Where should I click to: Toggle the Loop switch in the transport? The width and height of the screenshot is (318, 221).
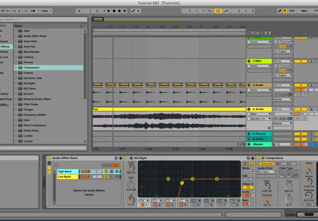coord(218,11)
